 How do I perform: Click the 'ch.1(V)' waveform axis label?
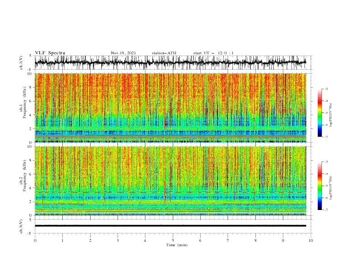coord(21,63)
